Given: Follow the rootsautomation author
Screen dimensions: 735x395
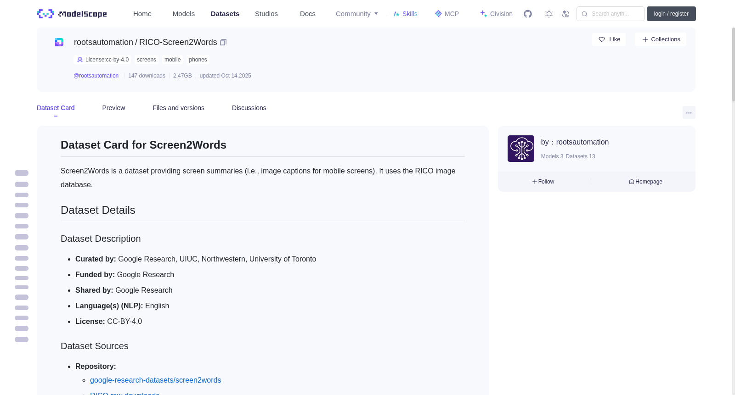Looking at the screenshot, I should tap(543, 182).
